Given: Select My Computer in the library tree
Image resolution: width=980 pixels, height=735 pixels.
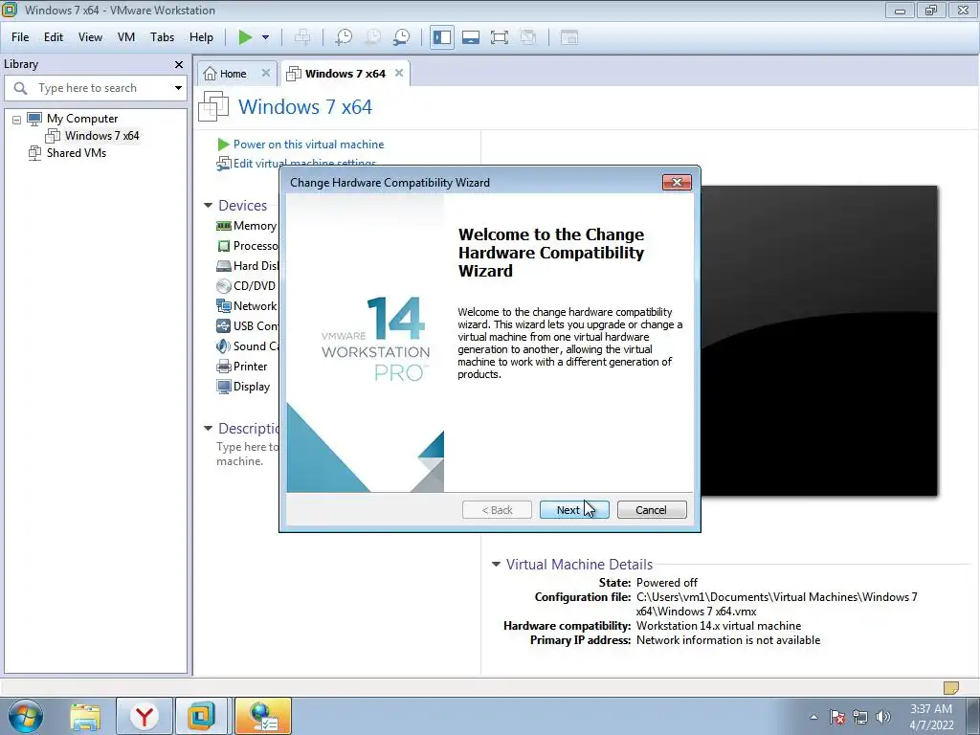Looking at the screenshot, I should tap(82, 119).
